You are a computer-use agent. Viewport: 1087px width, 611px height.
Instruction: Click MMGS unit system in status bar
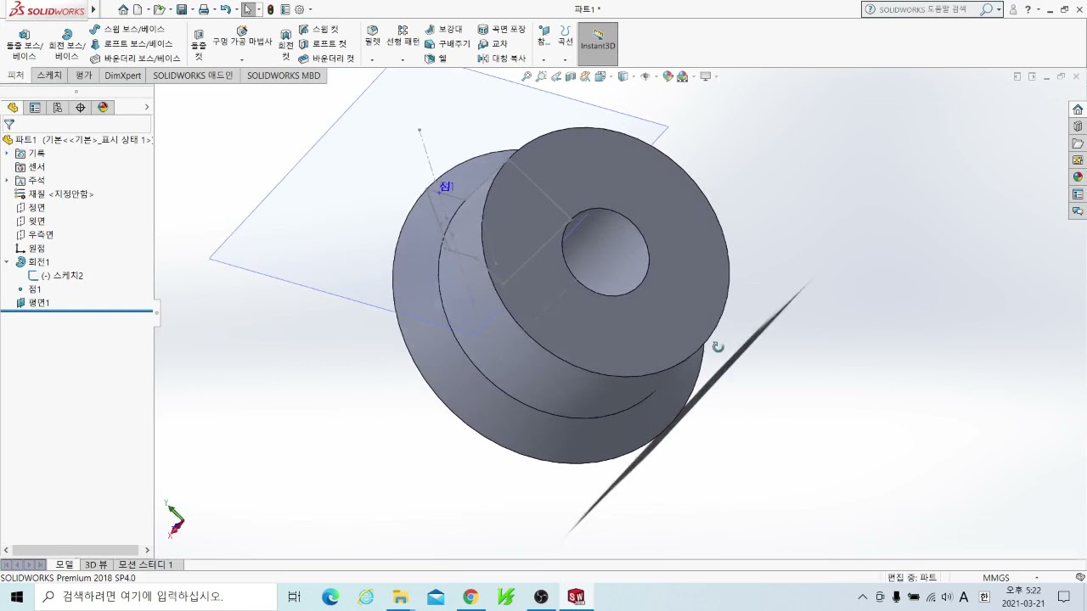pyautogui.click(x=996, y=578)
